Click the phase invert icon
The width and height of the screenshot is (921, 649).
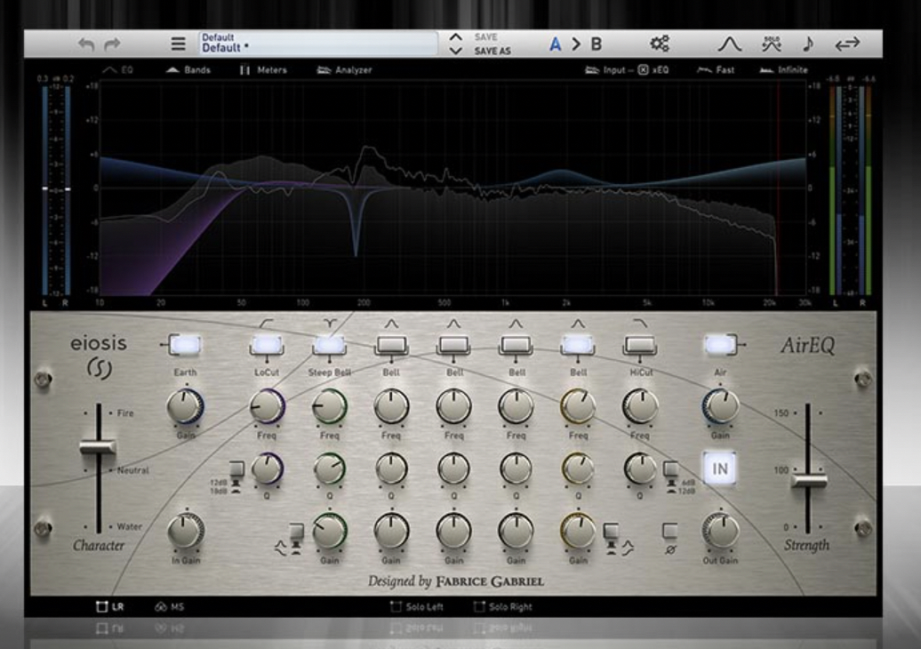click(670, 549)
